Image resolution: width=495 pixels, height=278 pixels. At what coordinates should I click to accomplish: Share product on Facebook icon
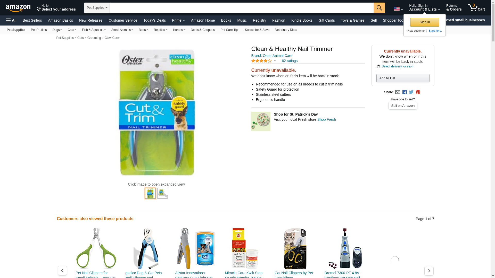pos(405,92)
